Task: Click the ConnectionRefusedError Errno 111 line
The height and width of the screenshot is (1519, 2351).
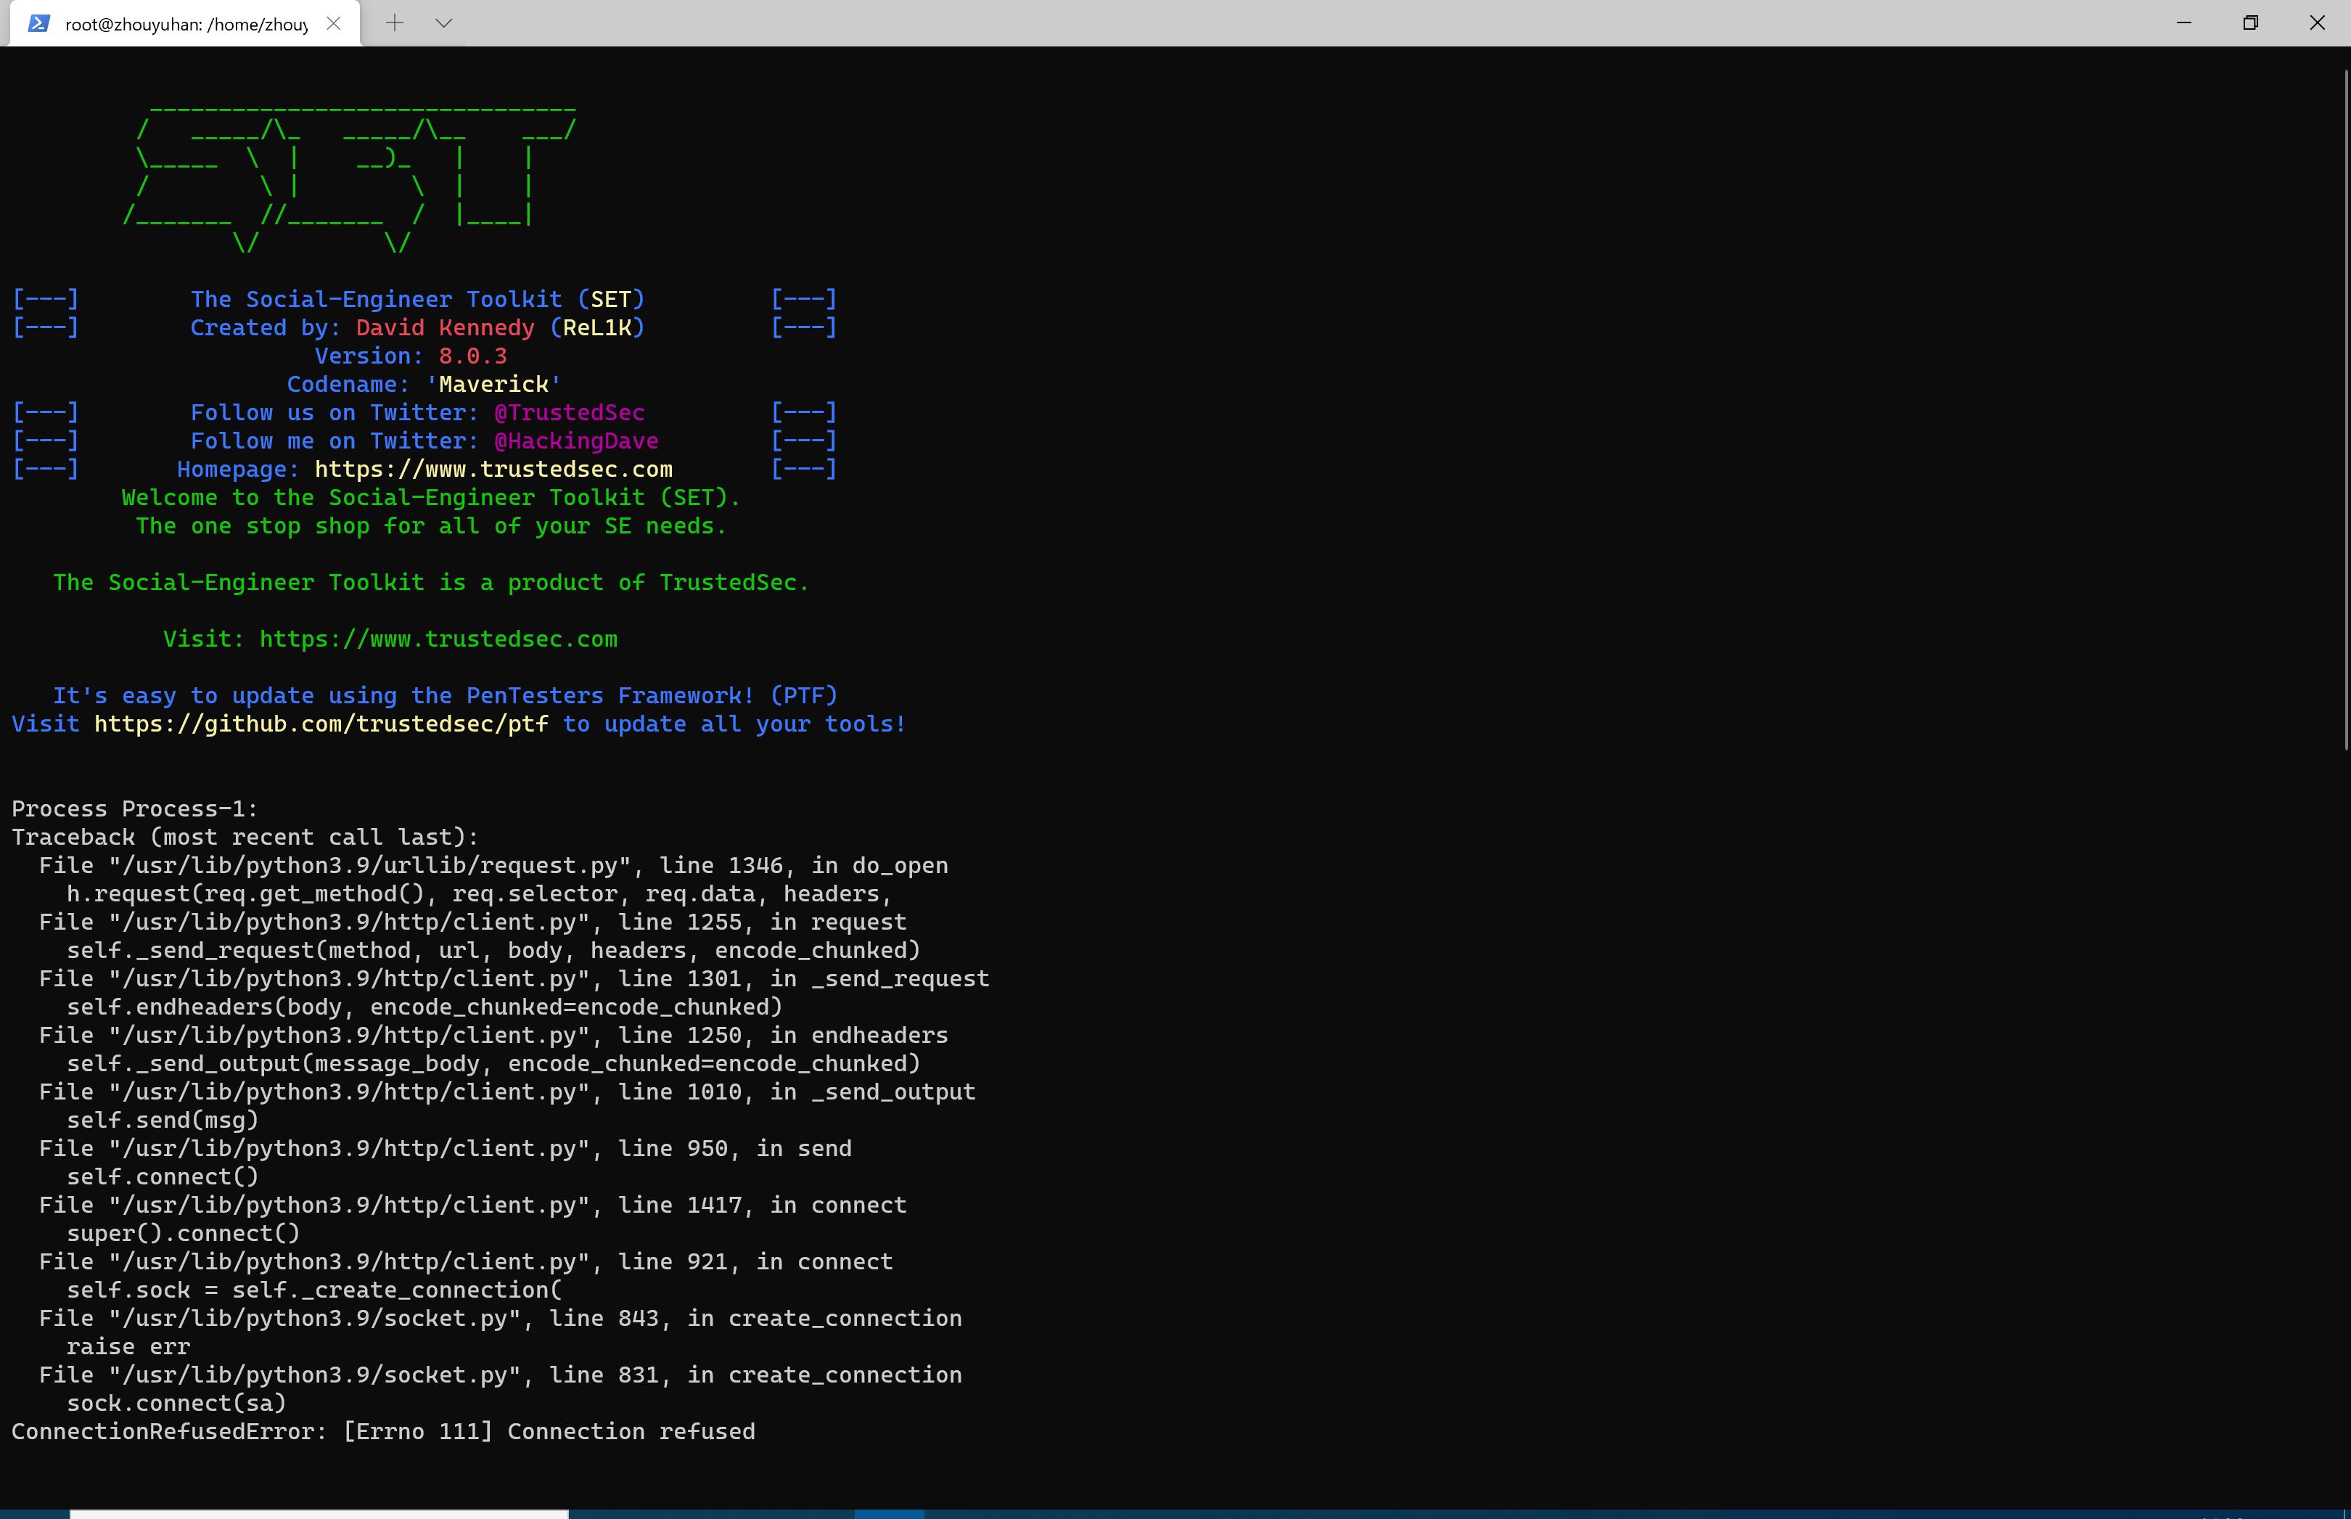Action: (382, 1432)
